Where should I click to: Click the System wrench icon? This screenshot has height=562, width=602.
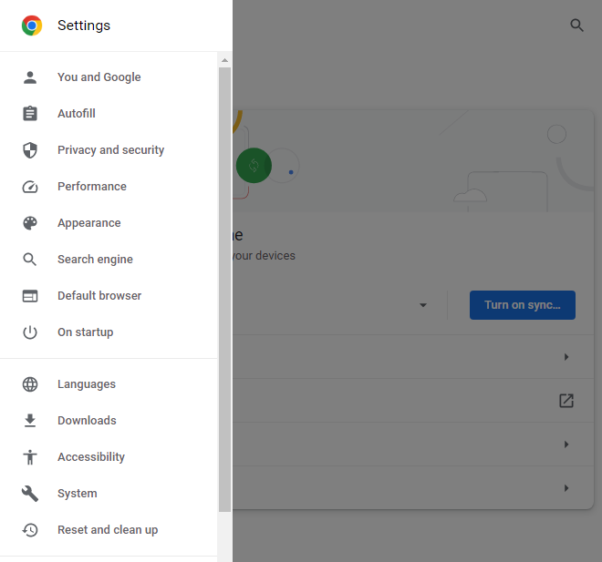30,494
